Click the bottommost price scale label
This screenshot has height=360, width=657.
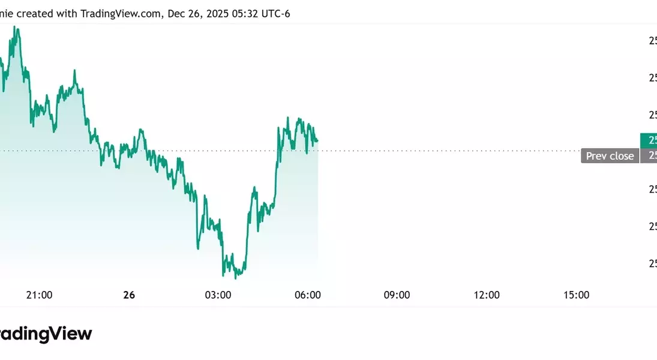652,263
